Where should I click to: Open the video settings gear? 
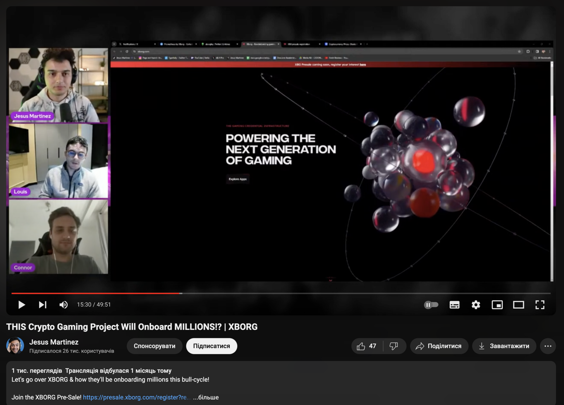point(476,305)
